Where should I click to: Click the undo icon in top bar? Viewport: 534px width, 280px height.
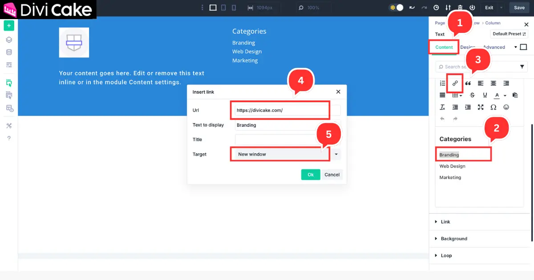pyautogui.click(x=412, y=8)
